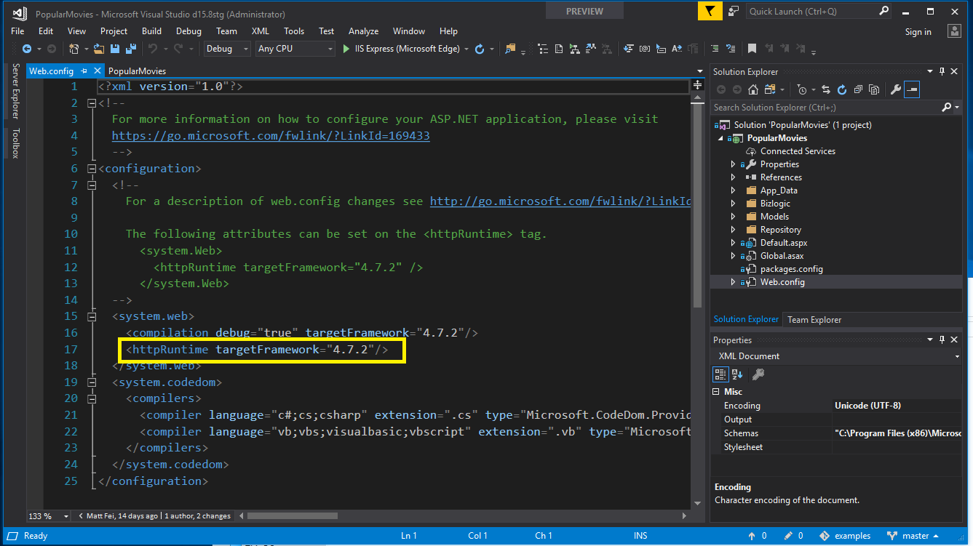Click the Sign in link
973x546 pixels.
918,31
